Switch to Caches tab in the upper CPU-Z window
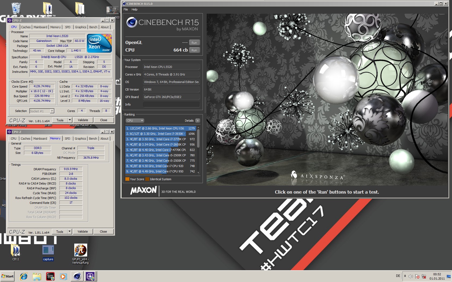 [26, 27]
